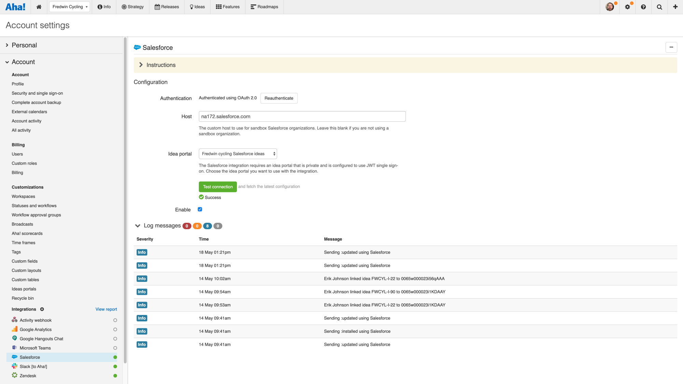
Task: Click the Slack [to Aha!] integration icon
Action: (15, 366)
